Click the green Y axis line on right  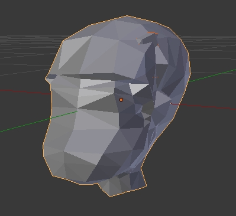[x=212, y=76]
